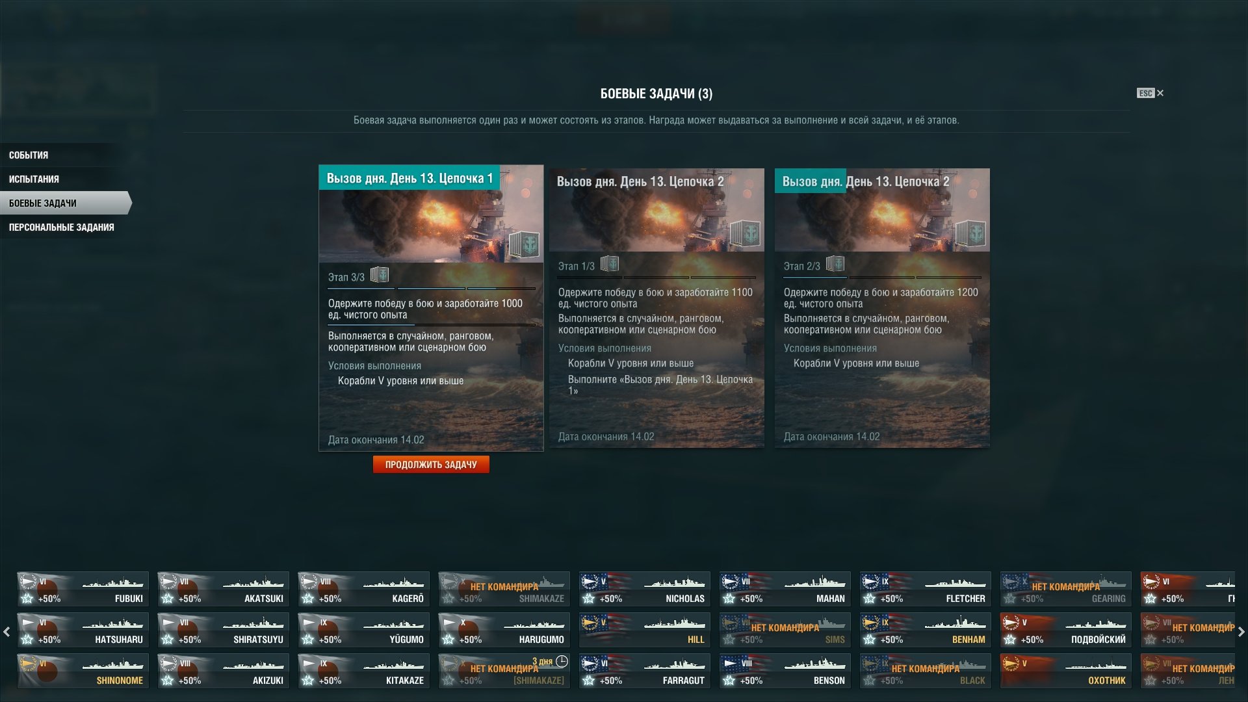This screenshot has height=702, width=1248.
Task: Close the combat missions window with ESC ×
Action: click(1150, 93)
